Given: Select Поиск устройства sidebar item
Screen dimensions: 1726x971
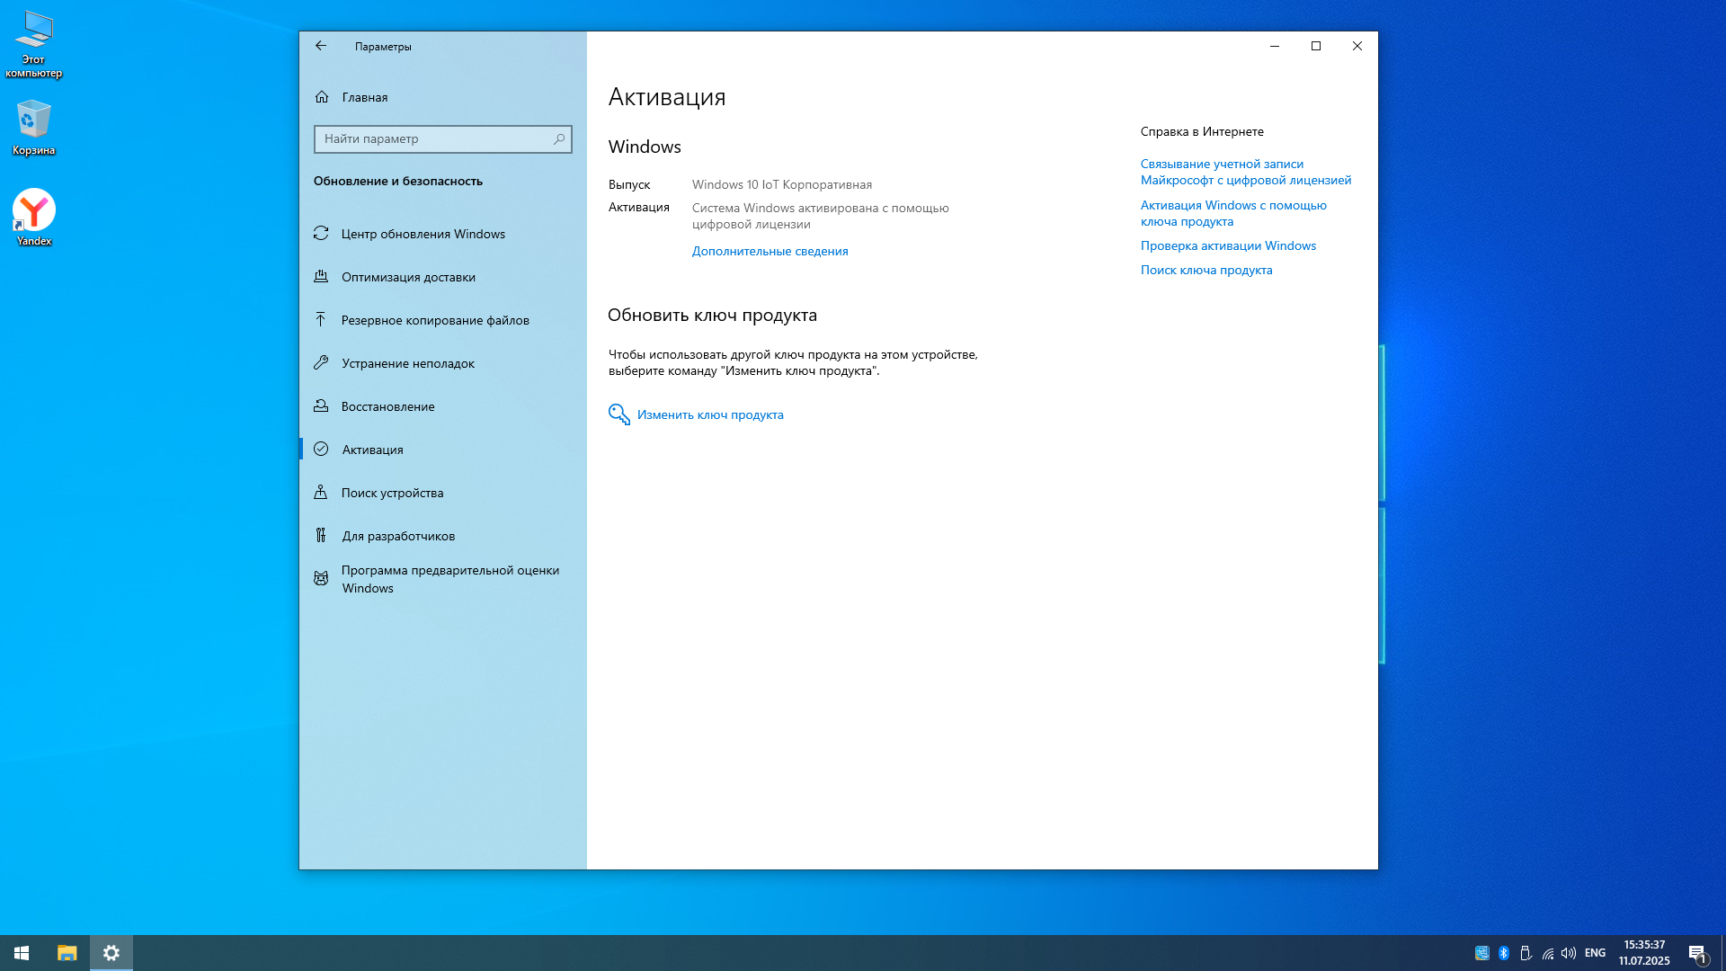Looking at the screenshot, I should 392,493.
